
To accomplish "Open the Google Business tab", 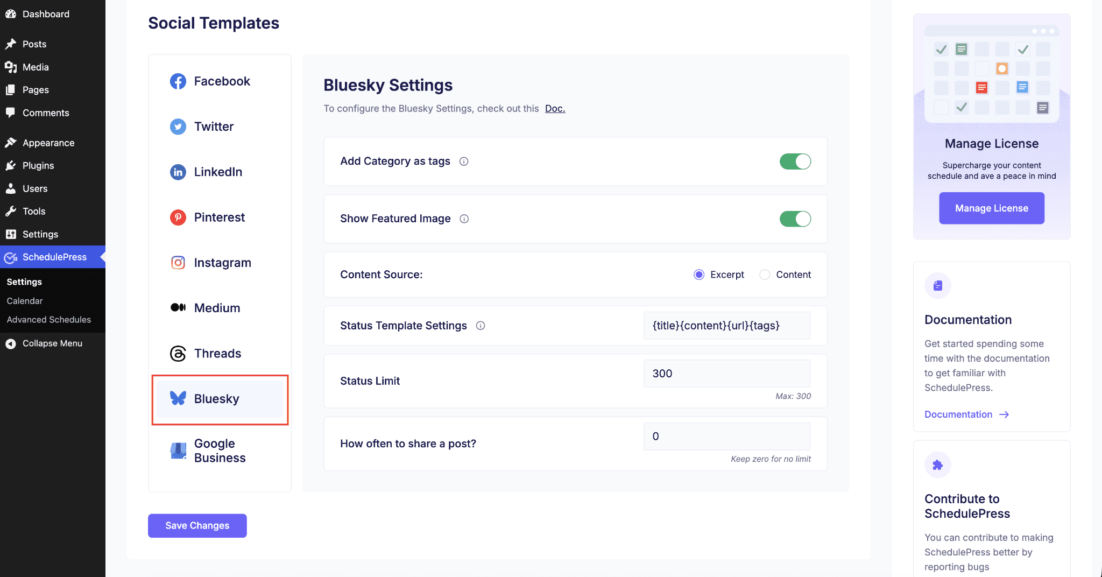I will pos(220,451).
